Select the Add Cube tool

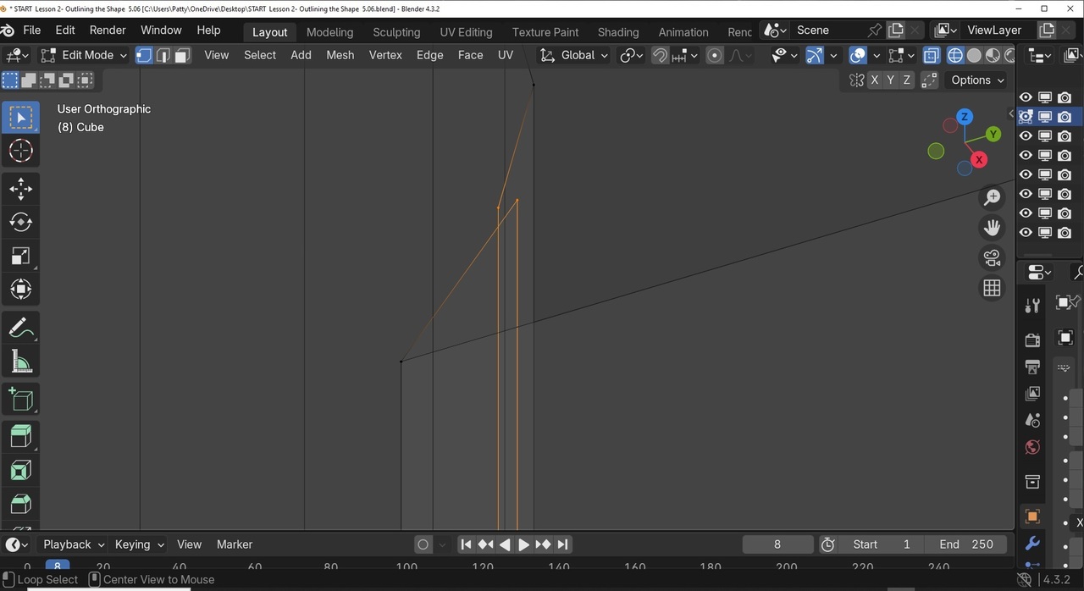click(x=20, y=399)
